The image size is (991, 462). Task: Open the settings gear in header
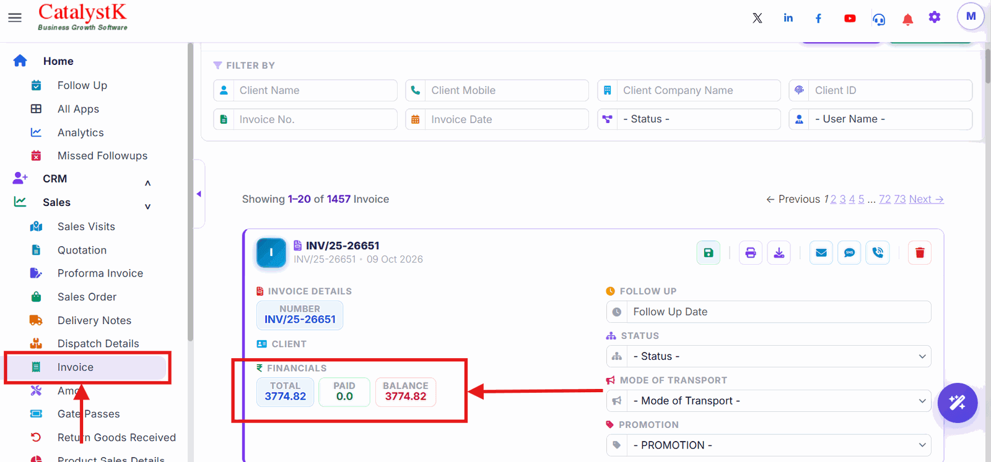point(935,17)
